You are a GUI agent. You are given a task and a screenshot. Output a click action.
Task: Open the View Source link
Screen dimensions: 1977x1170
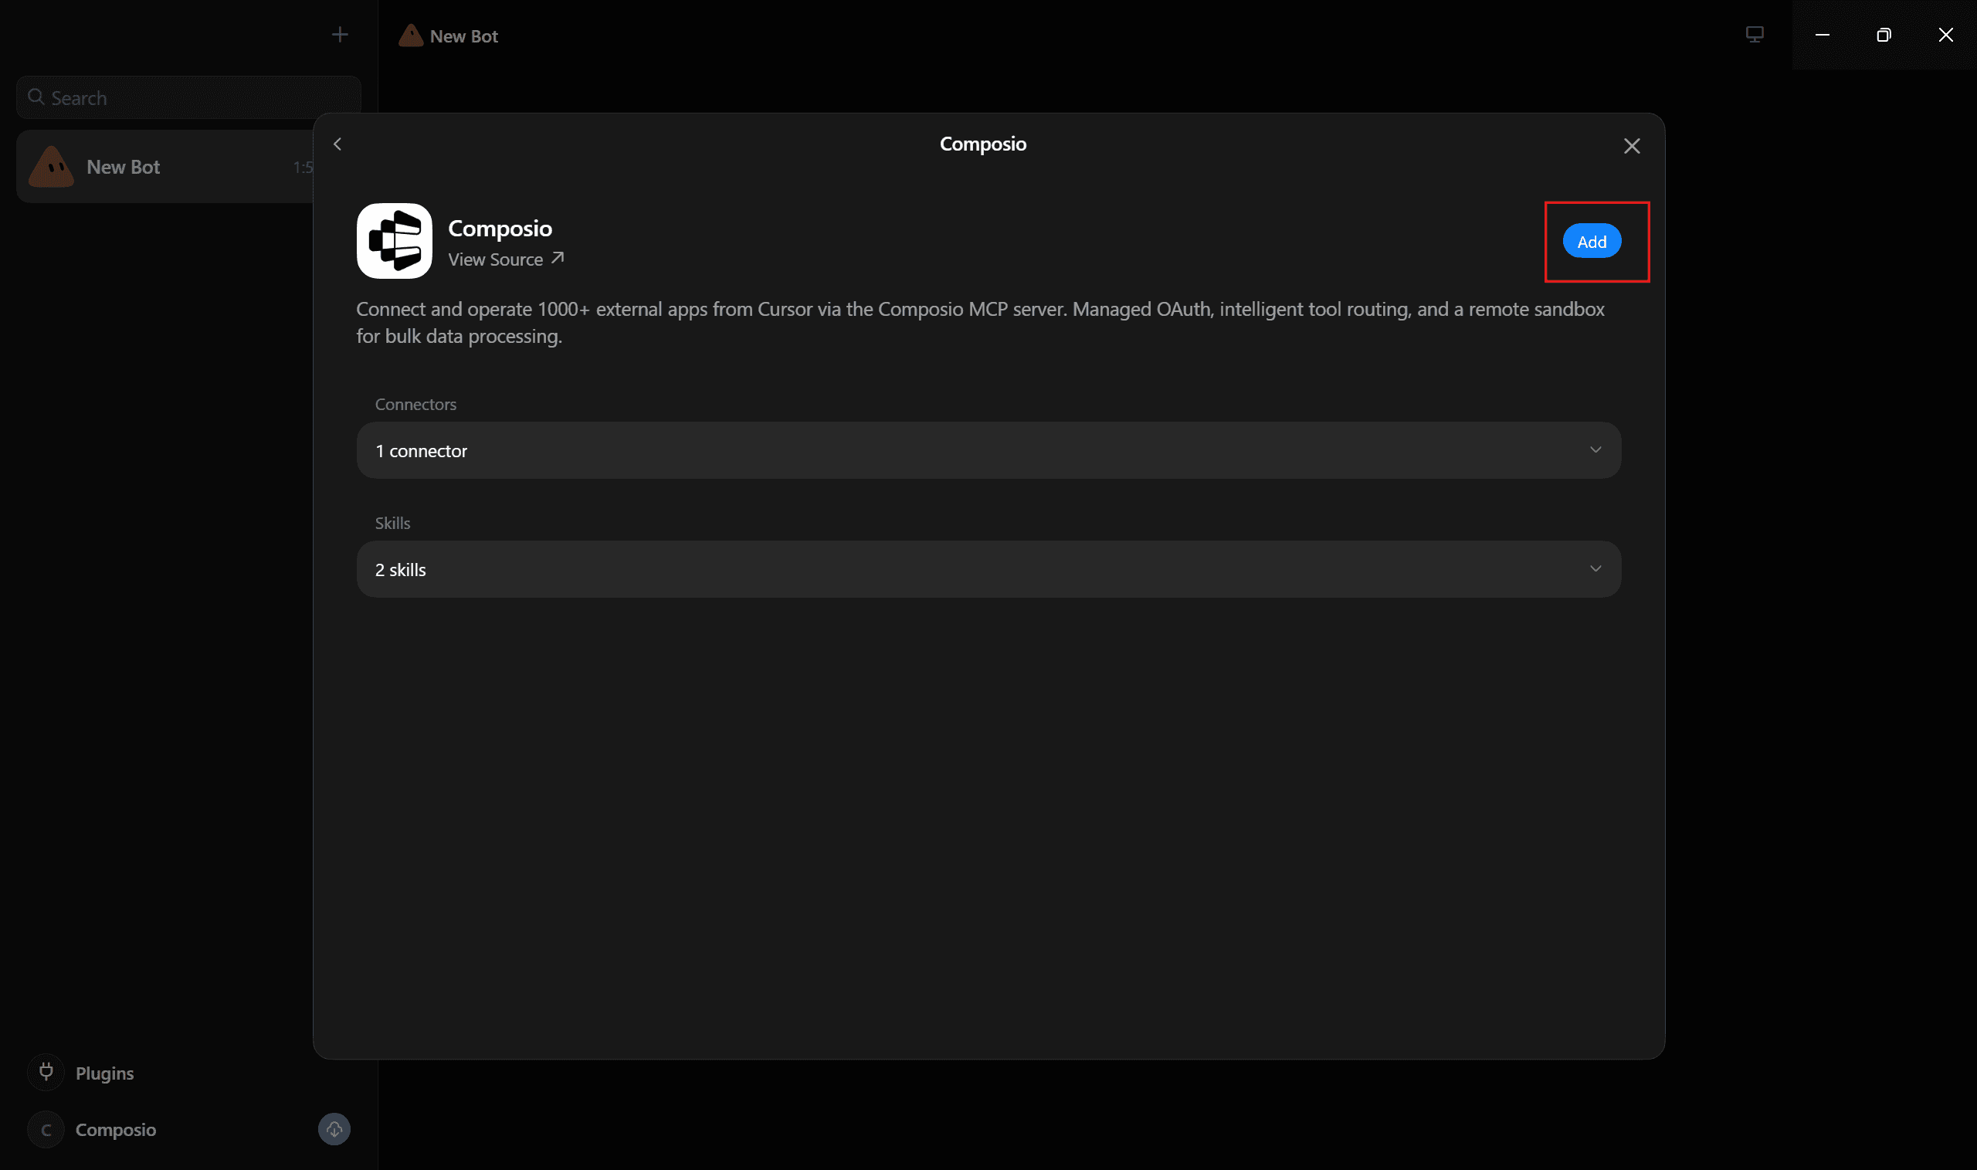coord(506,259)
